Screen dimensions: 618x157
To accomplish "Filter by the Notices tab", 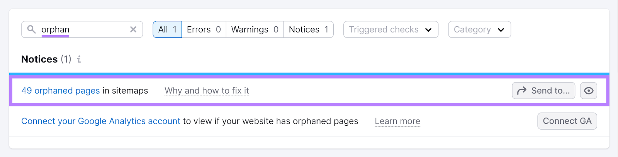I will tap(308, 30).
